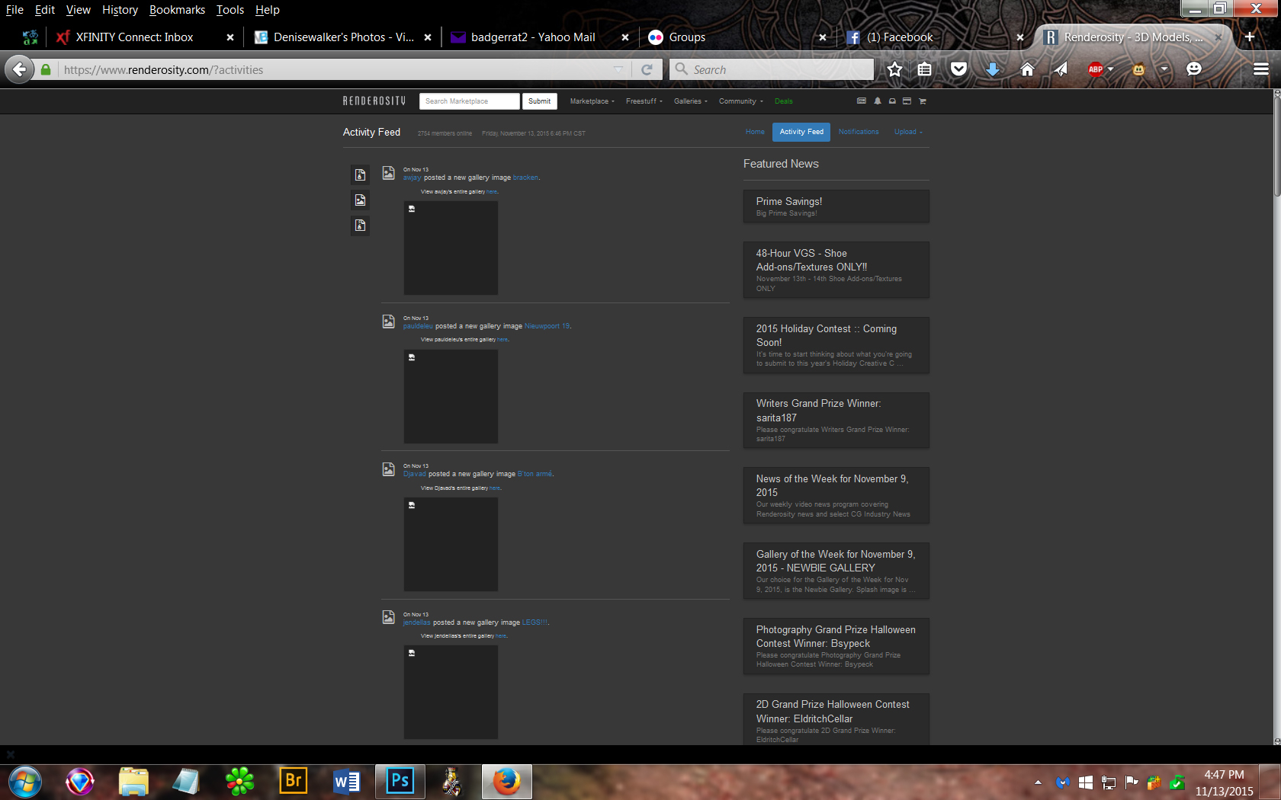
Task: Click the image activity filter icon
Action: (x=360, y=200)
